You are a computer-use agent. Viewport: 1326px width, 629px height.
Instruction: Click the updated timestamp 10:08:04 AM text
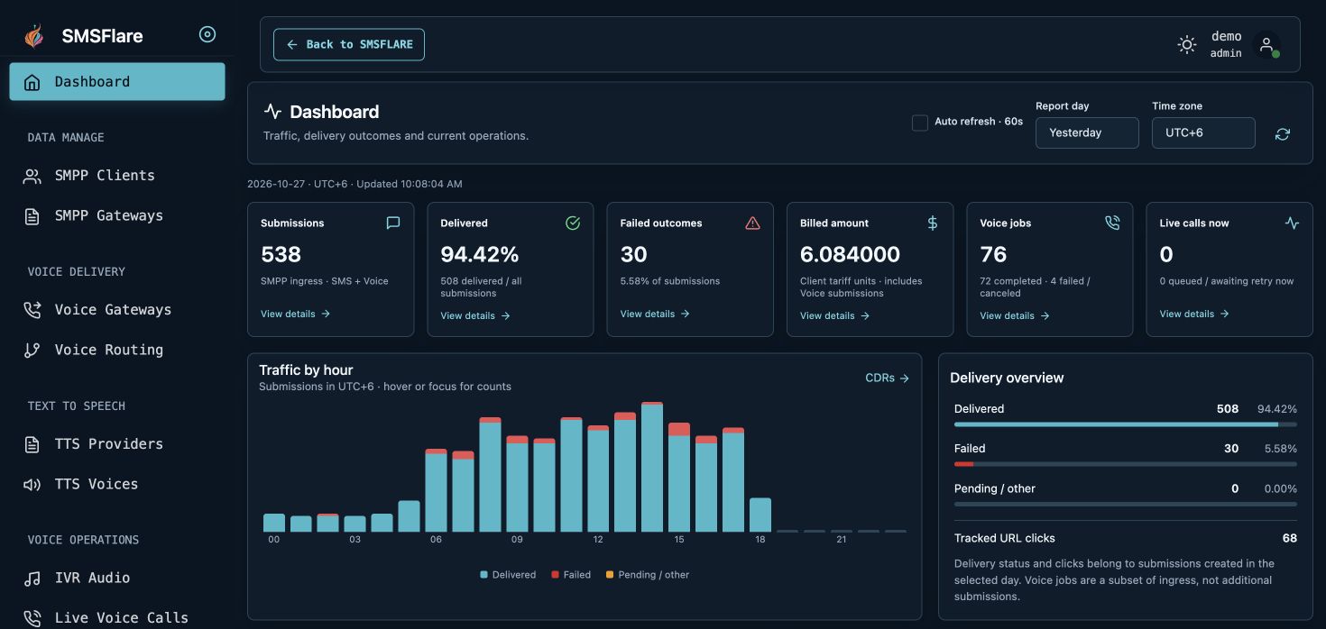(x=410, y=185)
